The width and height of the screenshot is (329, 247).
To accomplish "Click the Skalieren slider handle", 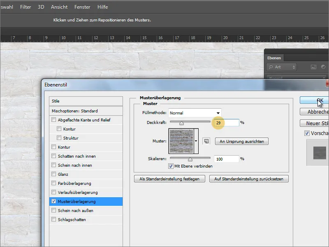I will [x=190, y=159].
